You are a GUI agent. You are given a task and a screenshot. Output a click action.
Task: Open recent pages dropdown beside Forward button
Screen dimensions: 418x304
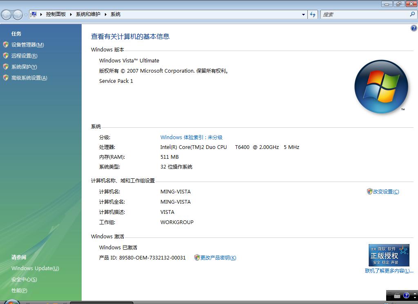pos(26,15)
